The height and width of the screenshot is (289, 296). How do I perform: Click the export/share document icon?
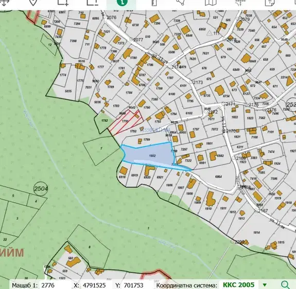point(270,3)
